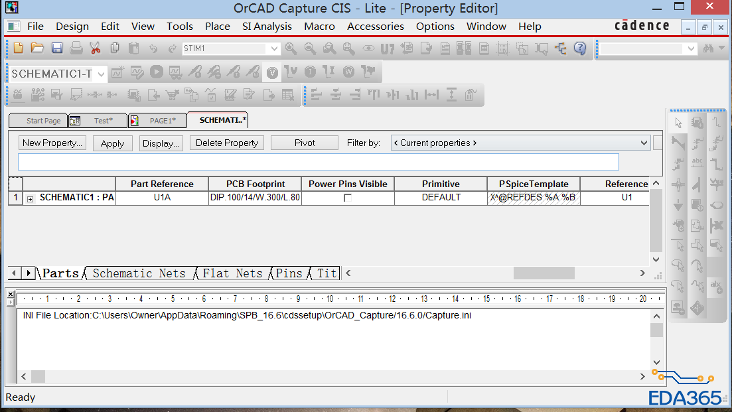
Task: Open the Macro menu
Action: pyautogui.click(x=319, y=26)
